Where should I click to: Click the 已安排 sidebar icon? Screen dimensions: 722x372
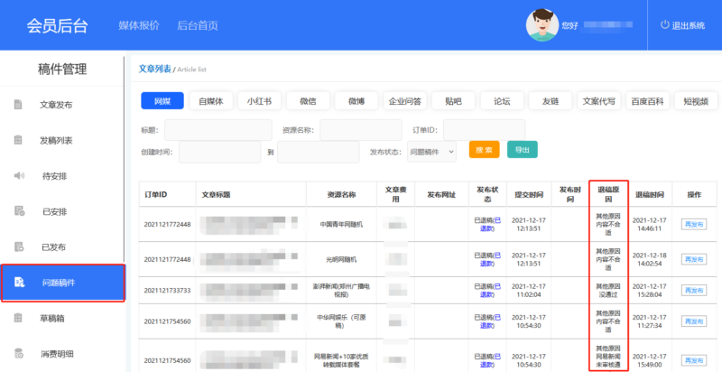point(19,211)
